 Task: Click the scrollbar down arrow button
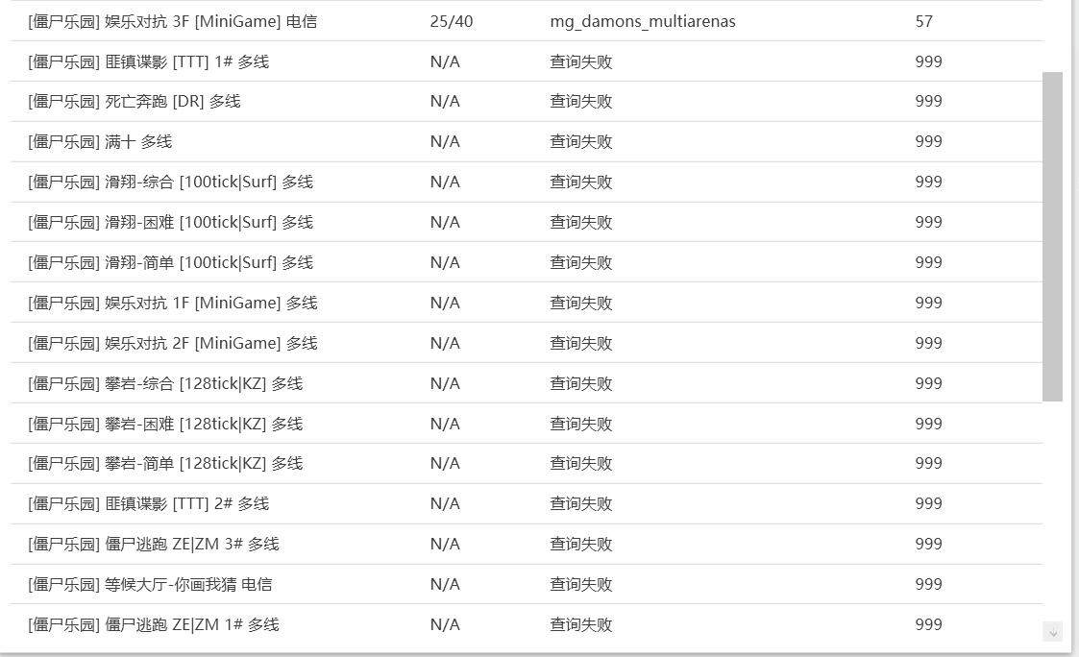point(1052,631)
